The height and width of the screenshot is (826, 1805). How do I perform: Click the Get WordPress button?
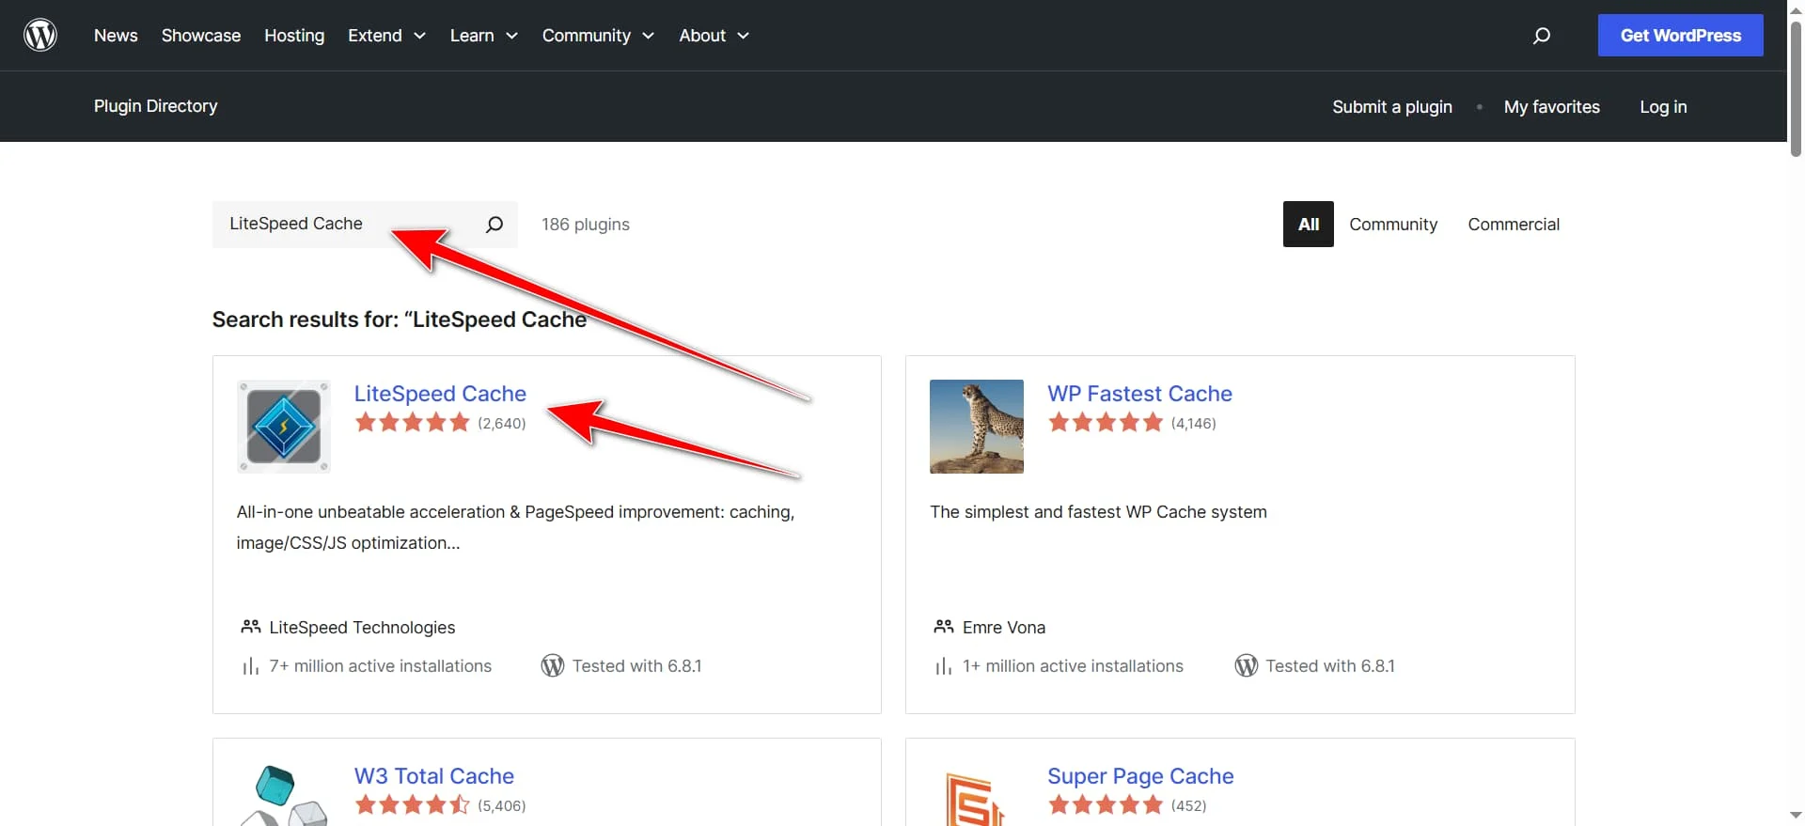coord(1681,36)
